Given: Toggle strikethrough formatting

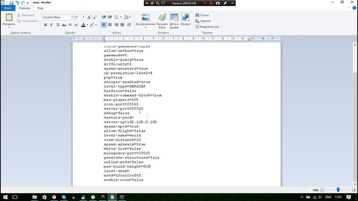Looking at the screenshot, I should [x=64, y=25].
